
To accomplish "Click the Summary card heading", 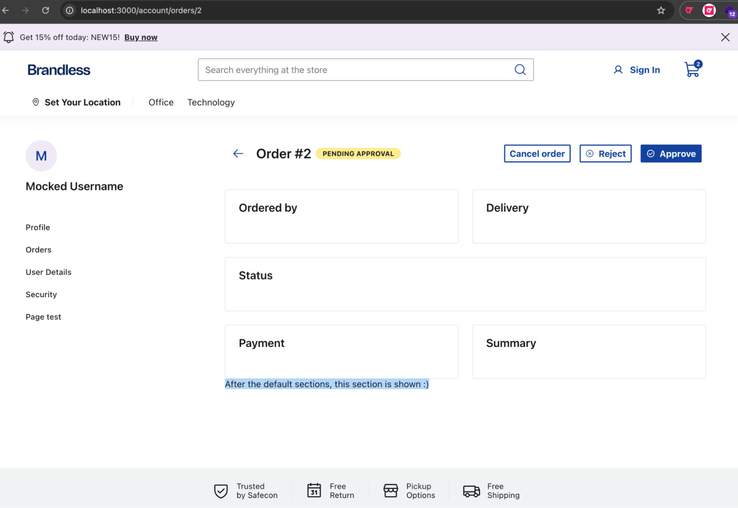I will (511, 343).
